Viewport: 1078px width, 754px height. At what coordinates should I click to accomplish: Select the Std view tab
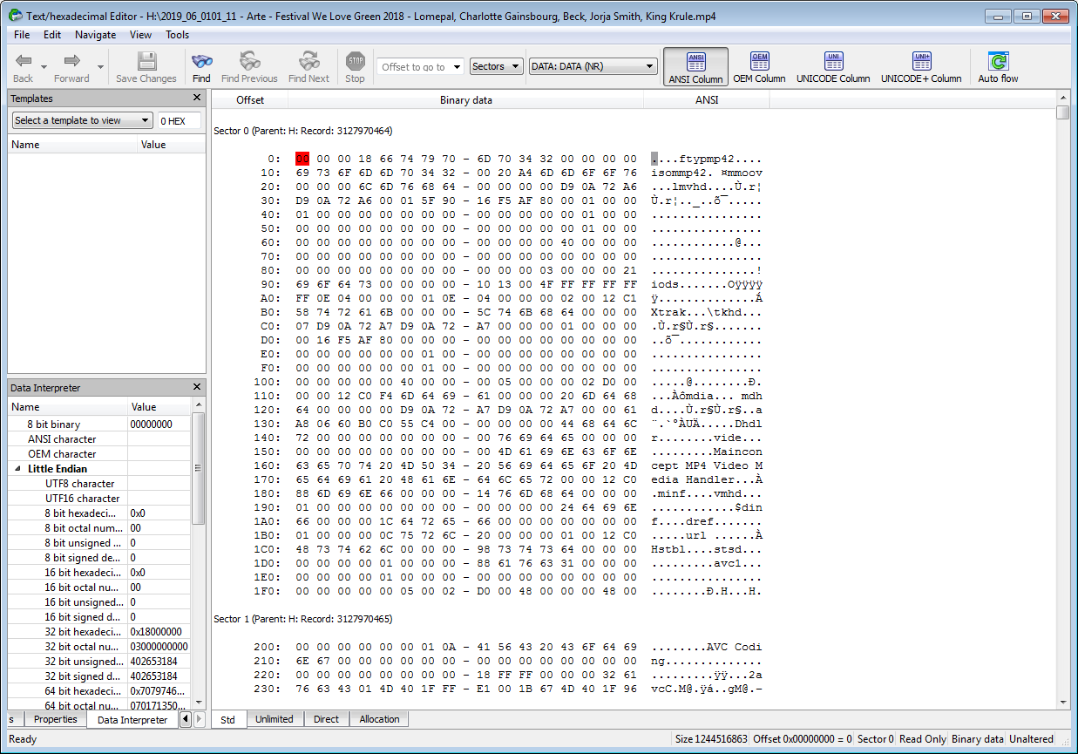[228, 719]
